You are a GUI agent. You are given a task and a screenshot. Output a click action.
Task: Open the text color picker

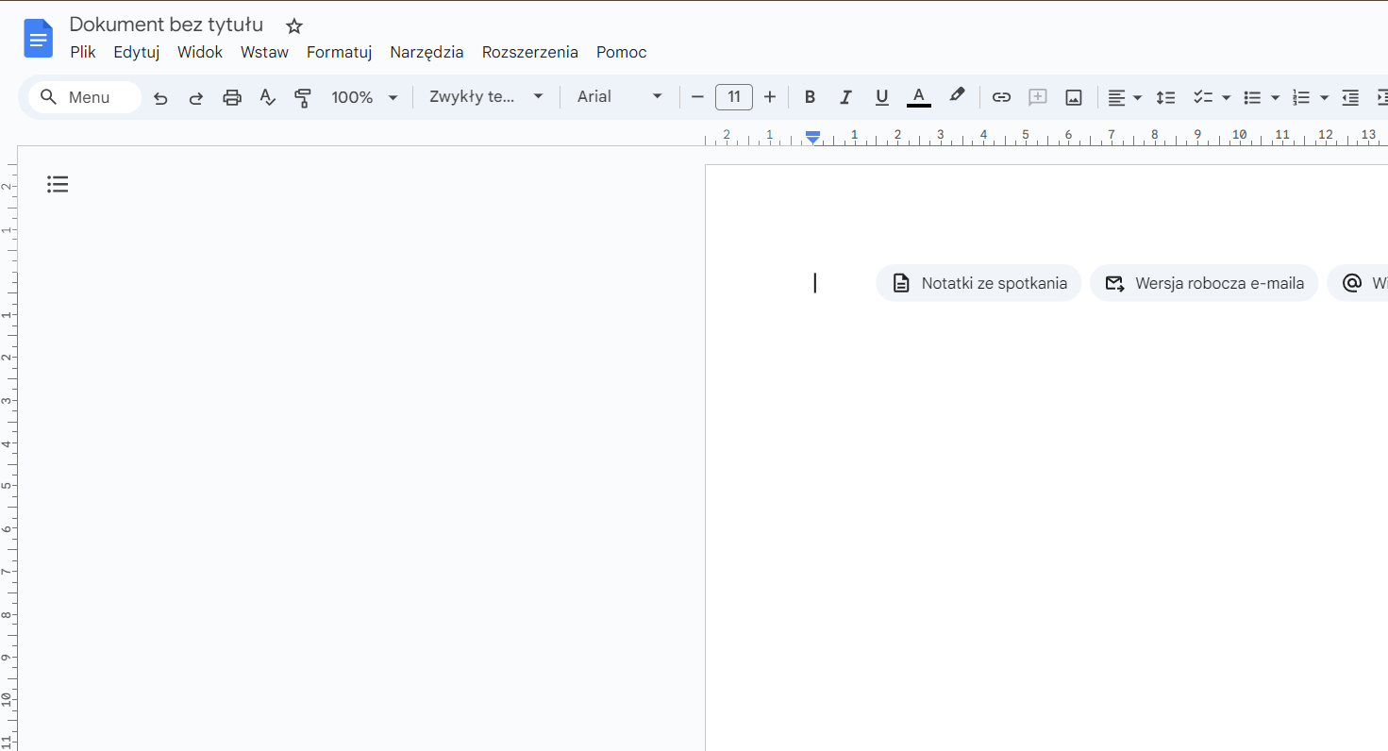point(918,96)
